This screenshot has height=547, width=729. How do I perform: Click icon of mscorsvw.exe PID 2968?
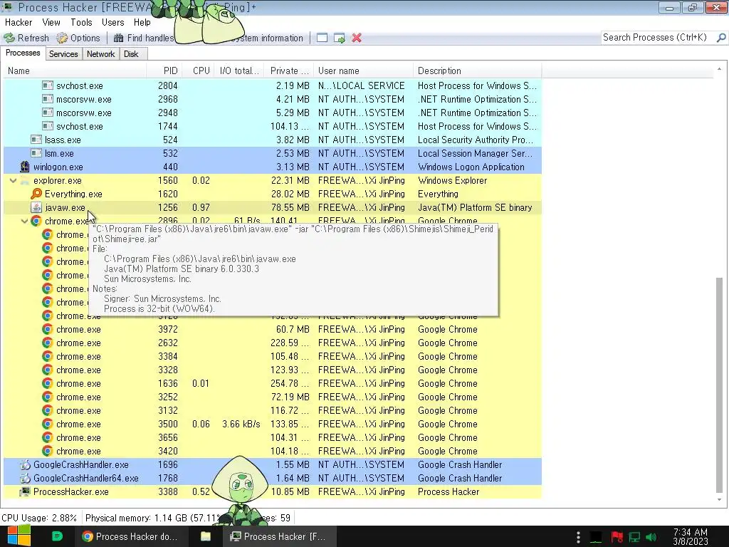(x=48, y=99)
